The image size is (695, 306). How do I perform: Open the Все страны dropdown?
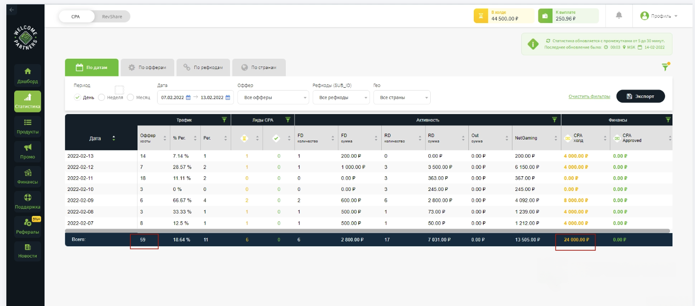(402, 97)
